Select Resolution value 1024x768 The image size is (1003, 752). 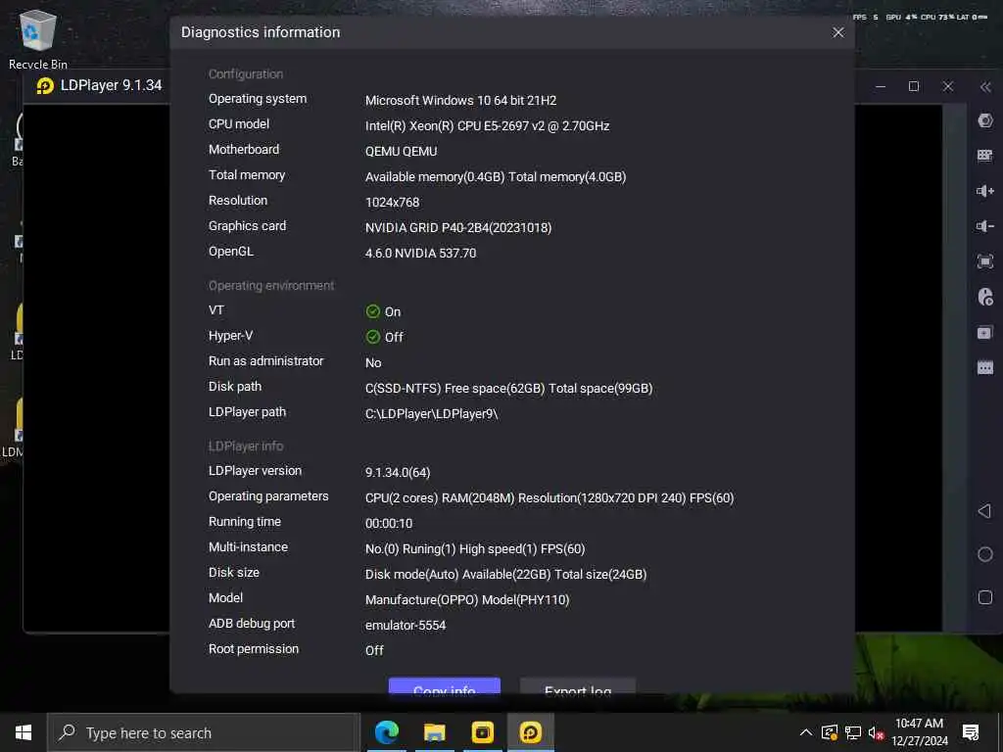(x=392, y=202)
